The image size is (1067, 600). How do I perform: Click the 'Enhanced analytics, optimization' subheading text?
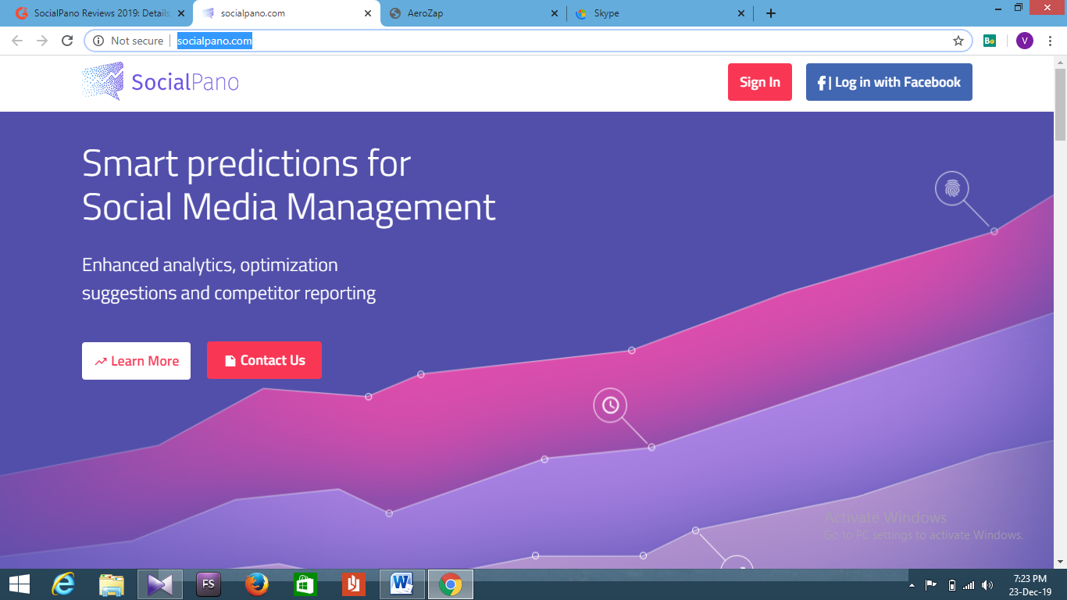(210, 265)
